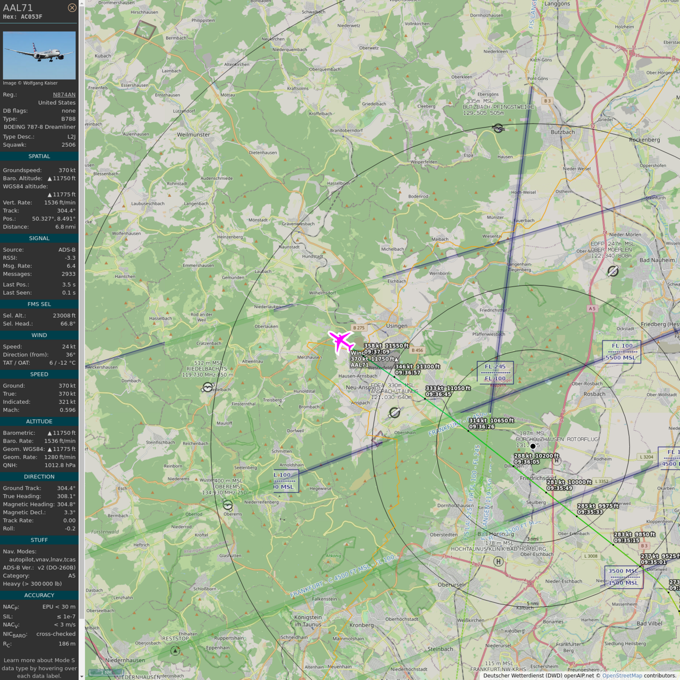680x680 pixels.
Task: Open the OpenStreetMap contributors link
Action: pyautogui.click(x=622, y=675)
